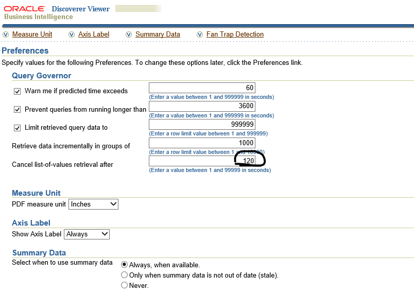Select the Never summary data option
The width and height of the screenshot is (414, 292).
124,285
